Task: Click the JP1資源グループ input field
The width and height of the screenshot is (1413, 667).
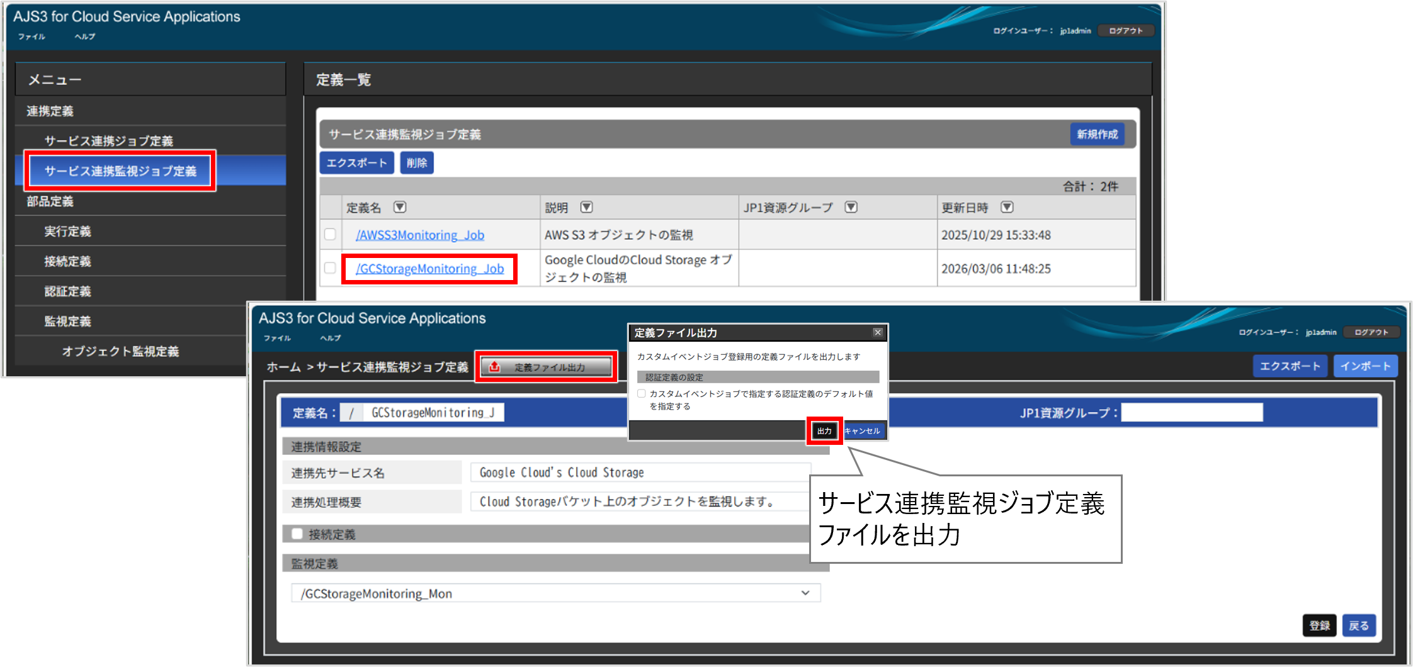Action: click(1192, 412)
